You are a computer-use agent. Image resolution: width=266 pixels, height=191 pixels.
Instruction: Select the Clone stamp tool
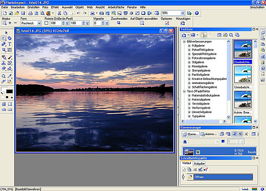pos(4,63)
